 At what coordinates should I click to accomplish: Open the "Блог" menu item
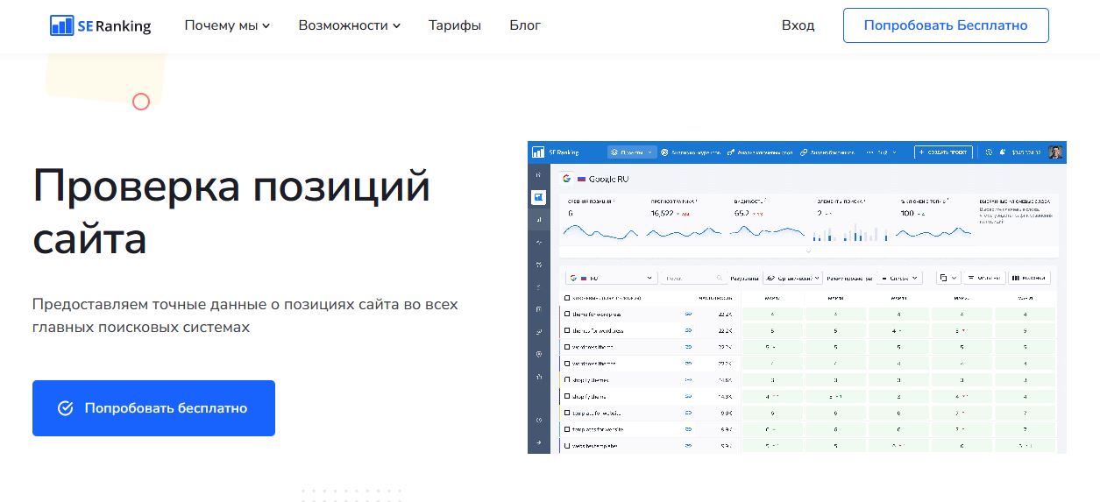[x=524, y=25]
